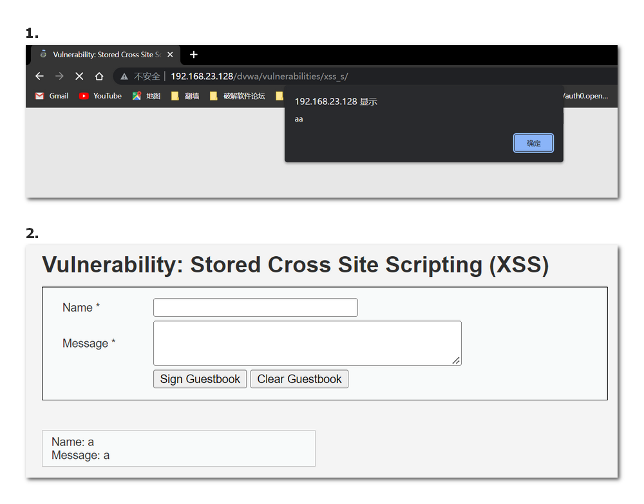Confirm the alert with 确定 button
This screenshot has width=644, height=504.
(533, 143)
